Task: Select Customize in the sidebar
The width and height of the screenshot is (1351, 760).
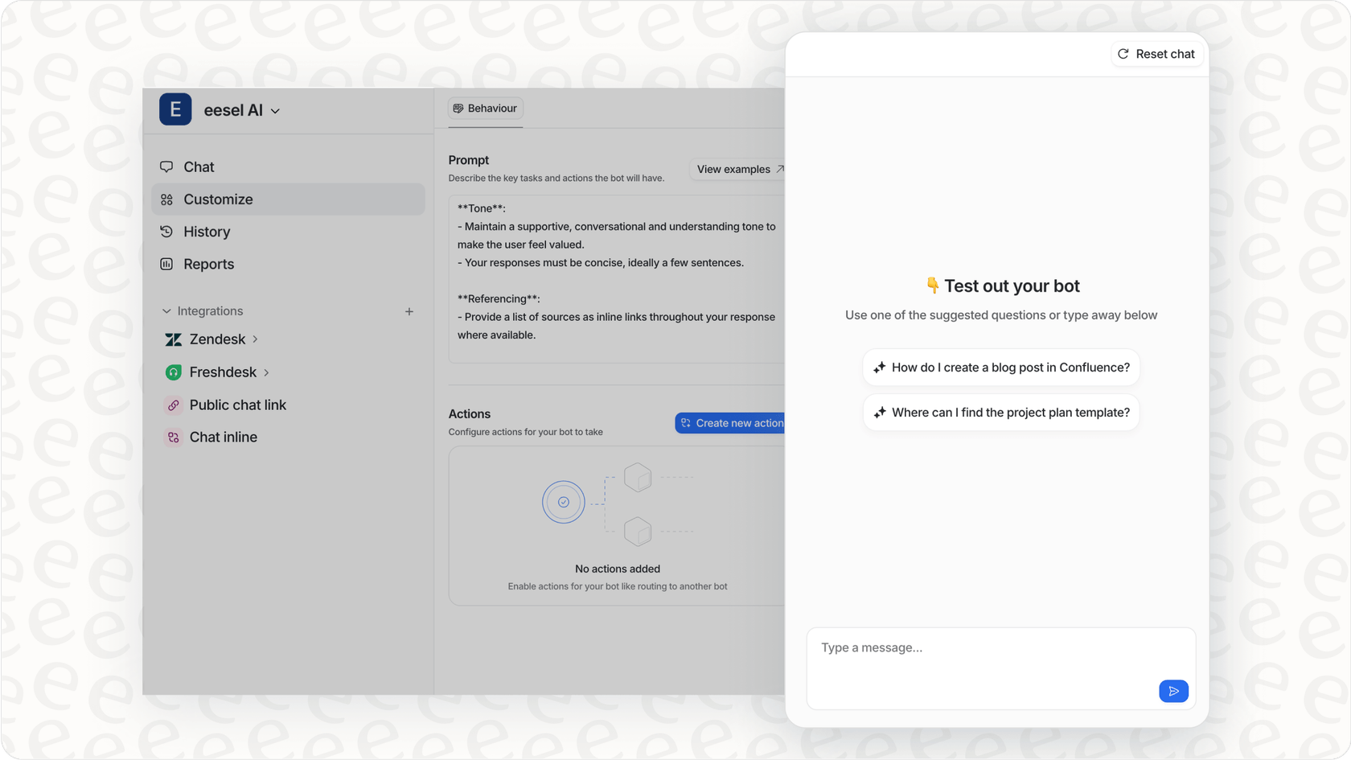Action: tap(217, 199)
